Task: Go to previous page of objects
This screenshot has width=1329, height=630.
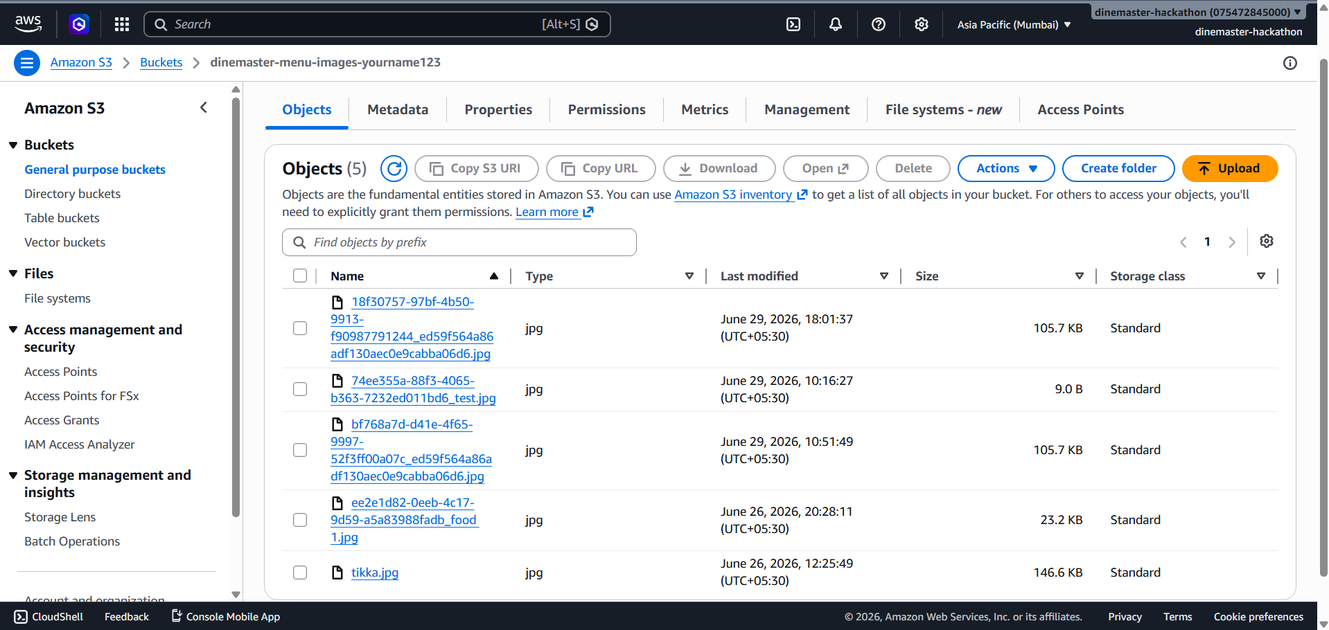Action: tap(1183, 242)
